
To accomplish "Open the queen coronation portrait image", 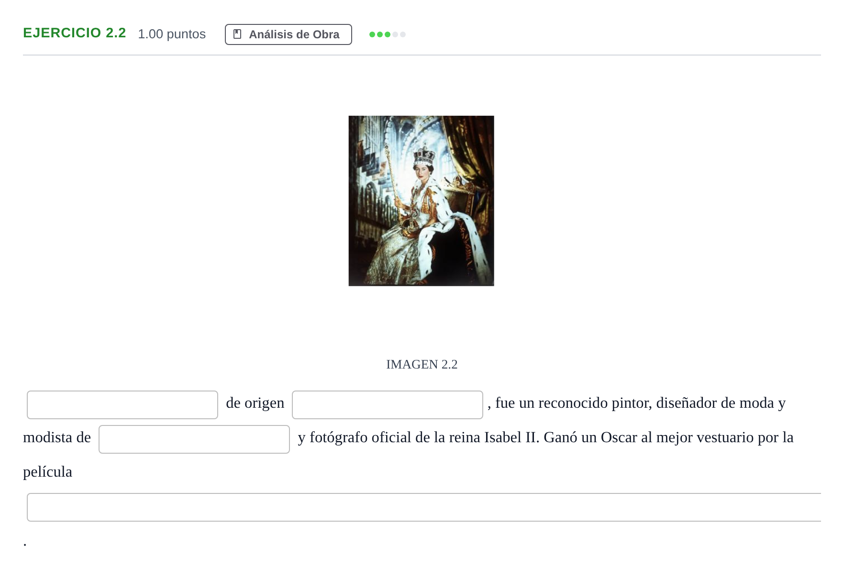I will [421, 201].
